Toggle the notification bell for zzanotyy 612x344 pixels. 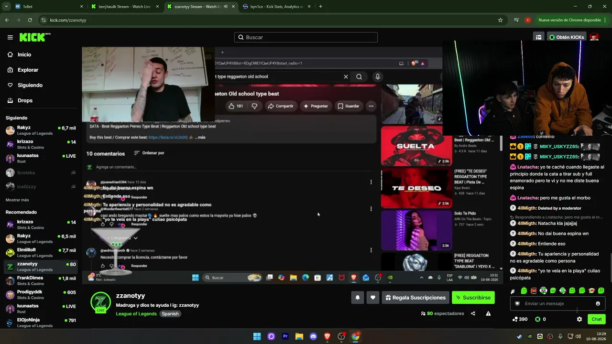(x=357, y=298)
